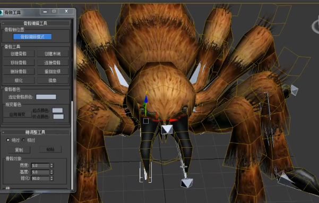Click the 删除骨骼 button

tap(19, 71)
